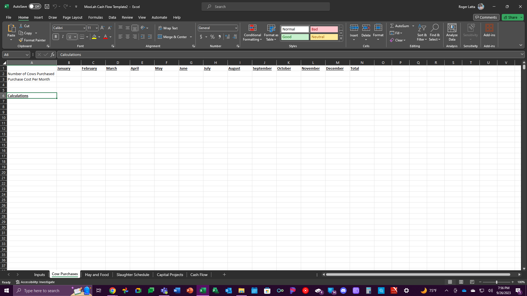Toggle Bold formatting on cell

[55, 36]
